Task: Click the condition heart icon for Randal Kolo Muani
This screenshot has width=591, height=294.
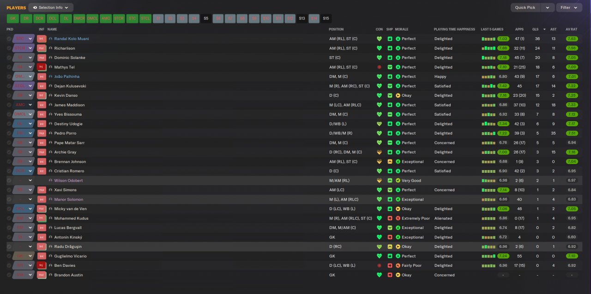Action: coord(379,39)
